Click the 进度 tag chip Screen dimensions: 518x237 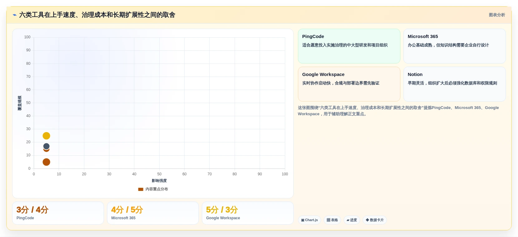coord(352,220)
